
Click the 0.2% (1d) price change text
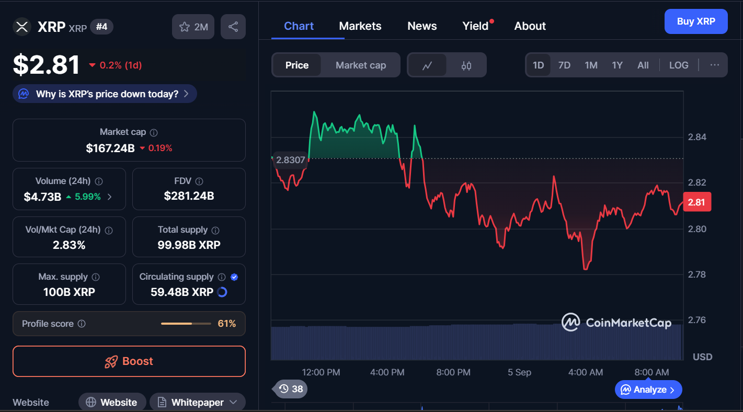click(121, 65)
